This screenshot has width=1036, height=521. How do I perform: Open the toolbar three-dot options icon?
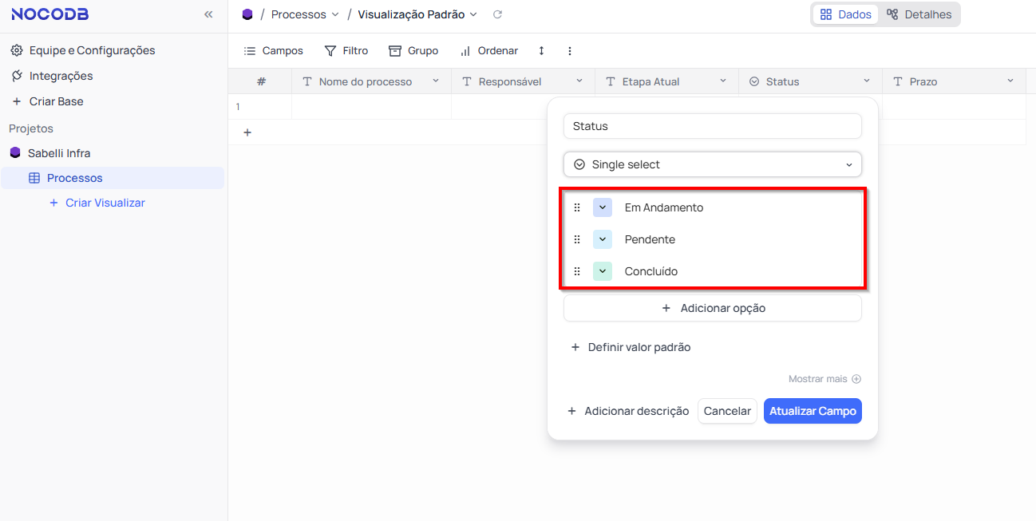tap(569, 50)
